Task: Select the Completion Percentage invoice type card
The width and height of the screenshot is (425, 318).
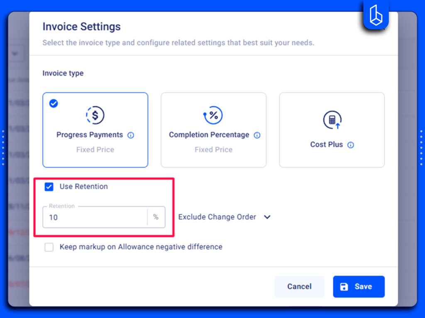Action: pyautogui.click(x=213, y=130)
